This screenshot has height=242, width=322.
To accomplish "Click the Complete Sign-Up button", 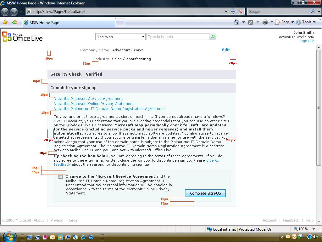I will pos(205,193).
